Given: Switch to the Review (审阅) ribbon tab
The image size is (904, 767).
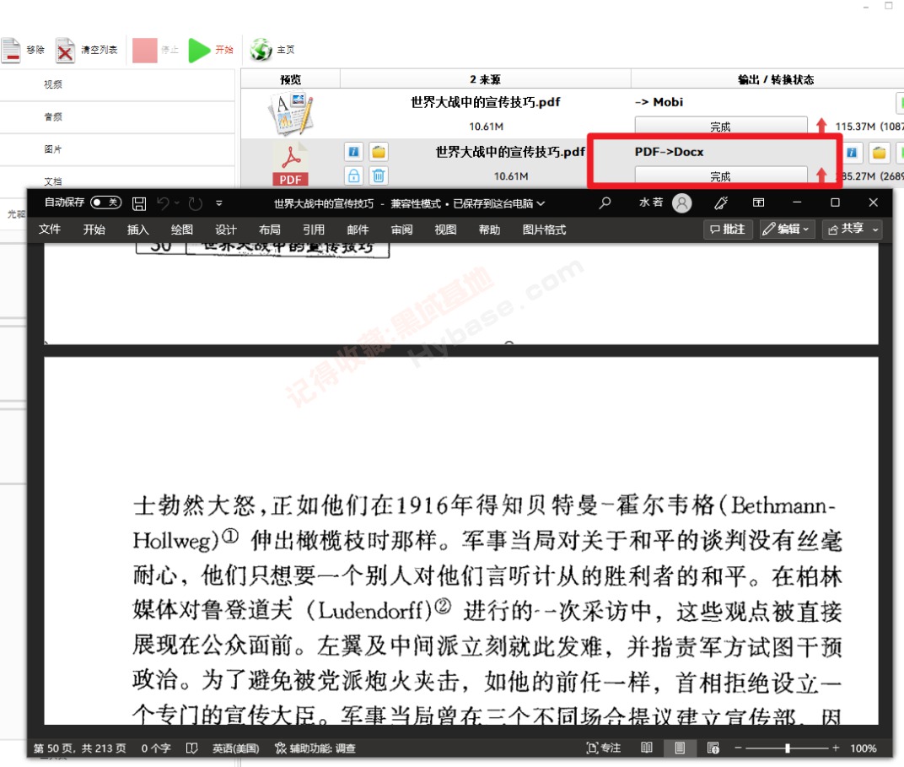Looking at the screenshot, I should point(402,230).
